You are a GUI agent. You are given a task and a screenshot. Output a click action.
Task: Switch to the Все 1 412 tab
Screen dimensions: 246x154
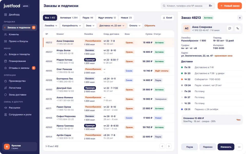point(50,18)
